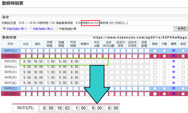Click the 退社 minute field for 06/03

tap(40, 62)
